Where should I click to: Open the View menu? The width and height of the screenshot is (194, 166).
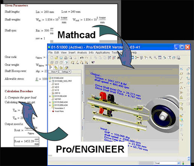click(64, 52)
